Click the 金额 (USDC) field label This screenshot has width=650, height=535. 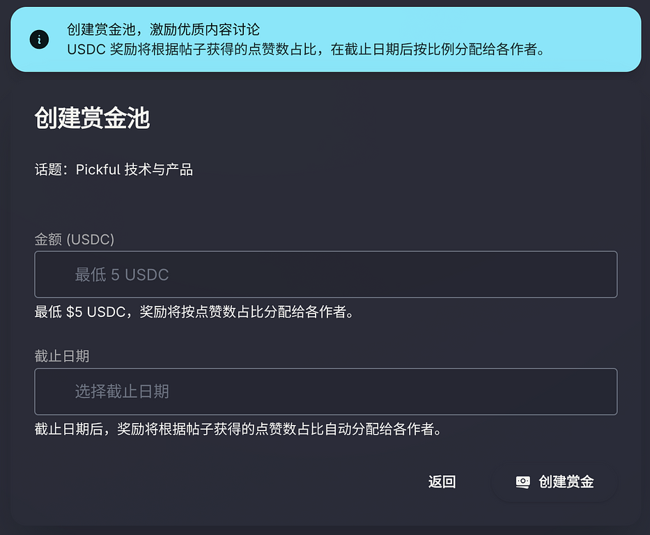click(74, 239)
